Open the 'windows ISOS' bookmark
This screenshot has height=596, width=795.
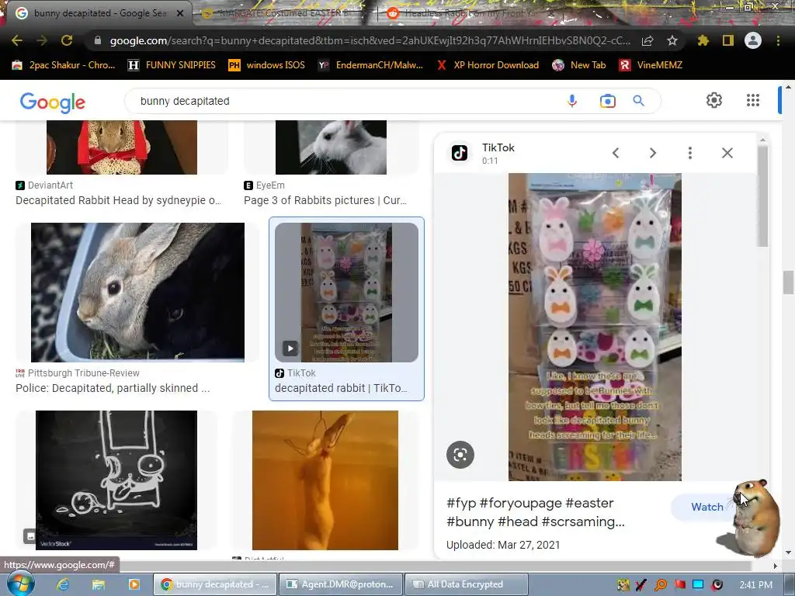[x=267, y=65]
